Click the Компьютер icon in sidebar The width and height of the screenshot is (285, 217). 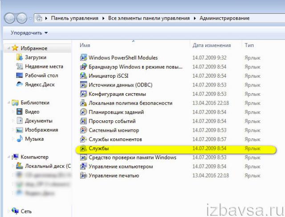coord(15,157)
